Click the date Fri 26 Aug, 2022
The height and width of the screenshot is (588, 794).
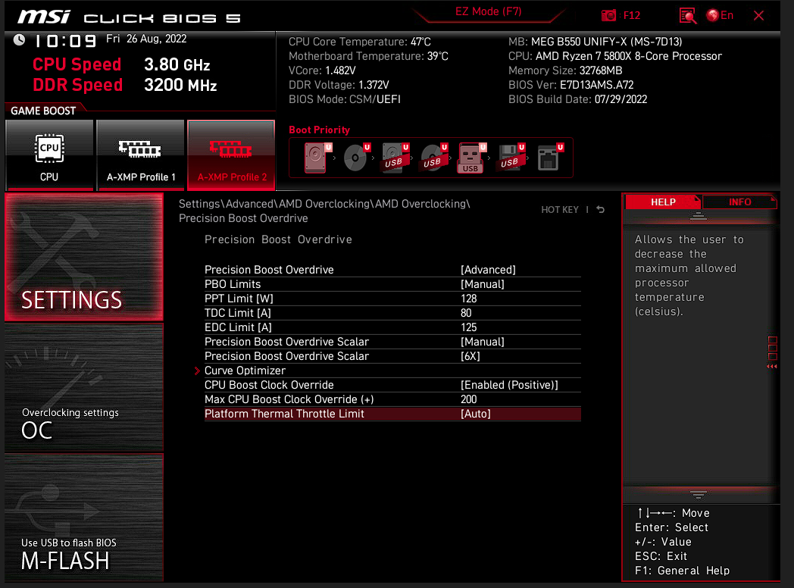pyautogui.click(x=146, y=39)
